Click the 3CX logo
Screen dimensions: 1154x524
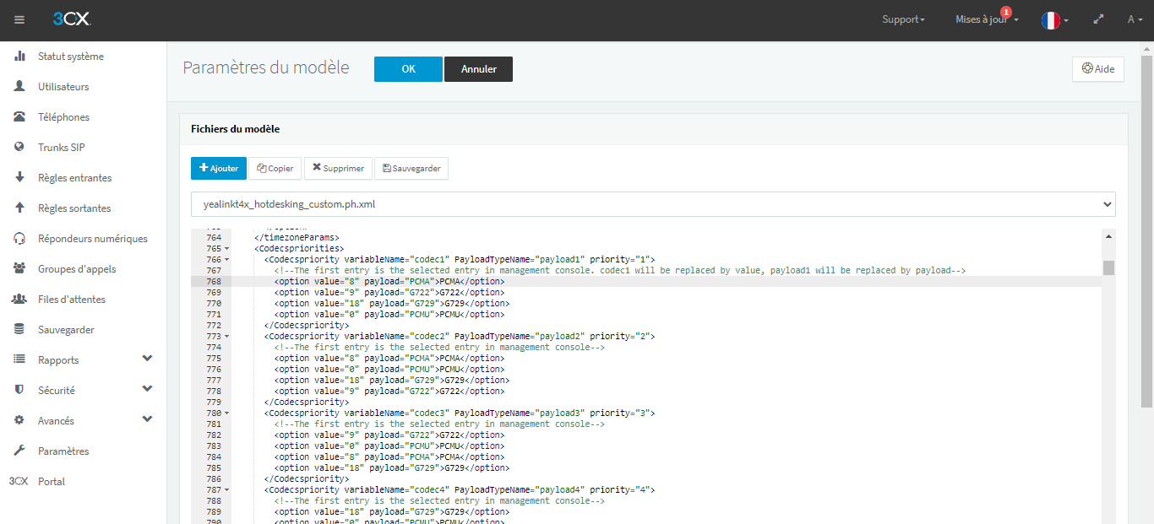pyautogui.click(x=71, y=19)
